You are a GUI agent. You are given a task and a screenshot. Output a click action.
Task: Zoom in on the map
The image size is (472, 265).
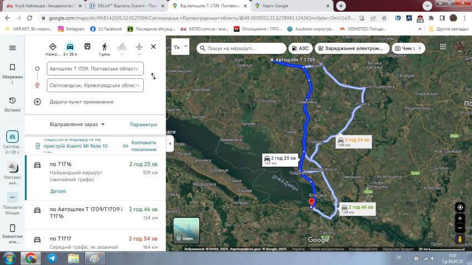pyautogui.click(x=460, y=218)
